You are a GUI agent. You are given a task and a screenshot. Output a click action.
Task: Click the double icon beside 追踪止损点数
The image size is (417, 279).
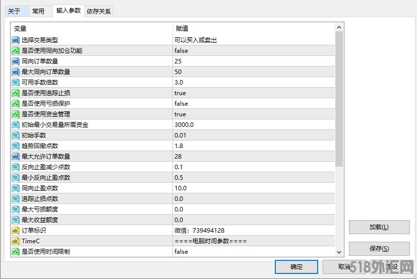[x=16, y=199]
